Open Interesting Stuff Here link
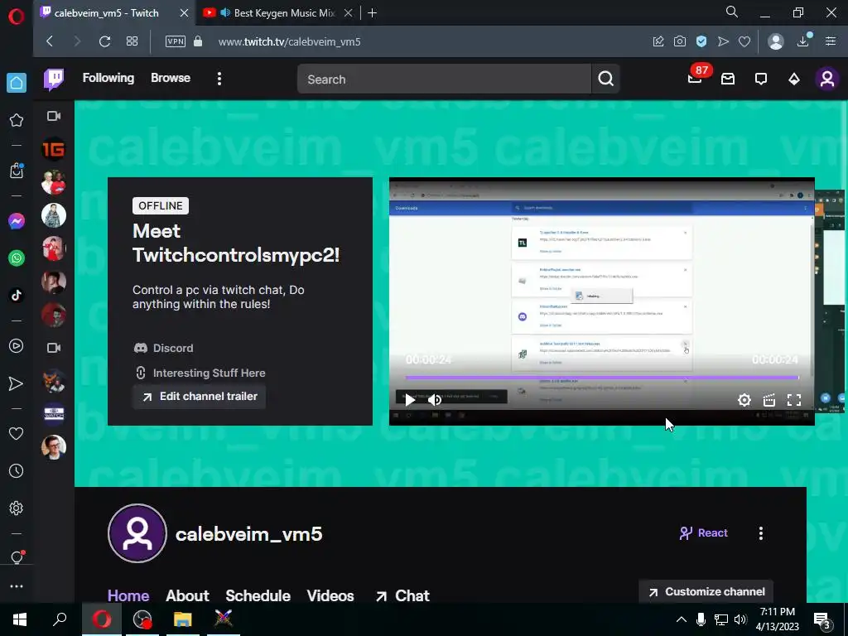 tap(200, 373)
